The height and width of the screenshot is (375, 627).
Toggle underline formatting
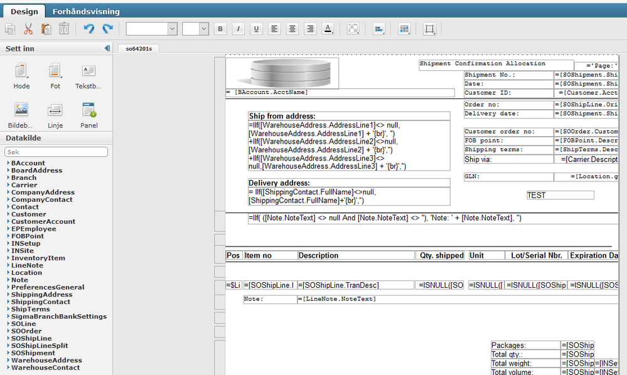255,29
